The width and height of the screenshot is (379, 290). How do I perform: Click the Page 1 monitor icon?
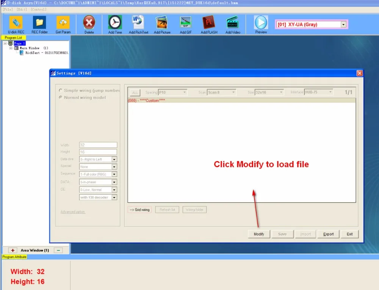(11, 43)
